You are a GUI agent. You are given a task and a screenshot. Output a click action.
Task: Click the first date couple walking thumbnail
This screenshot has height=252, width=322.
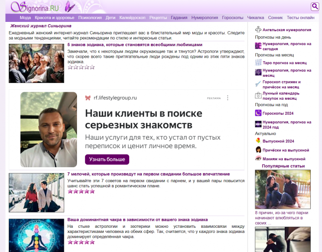tap(36, 192)
